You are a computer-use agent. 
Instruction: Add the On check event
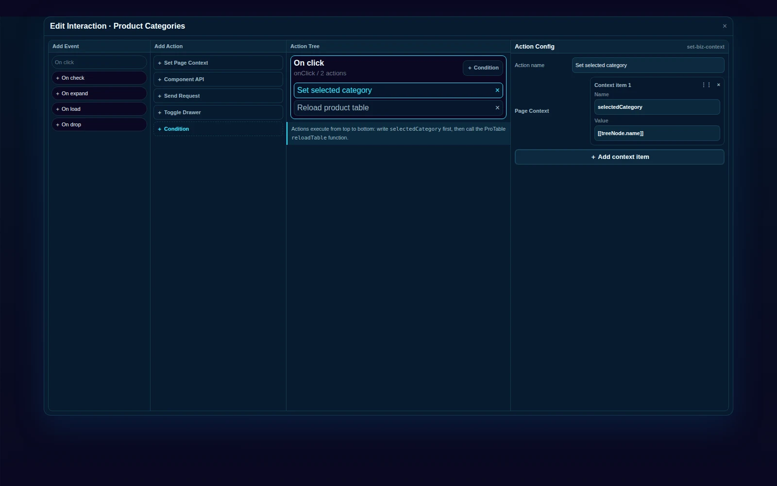pos(99,78)
